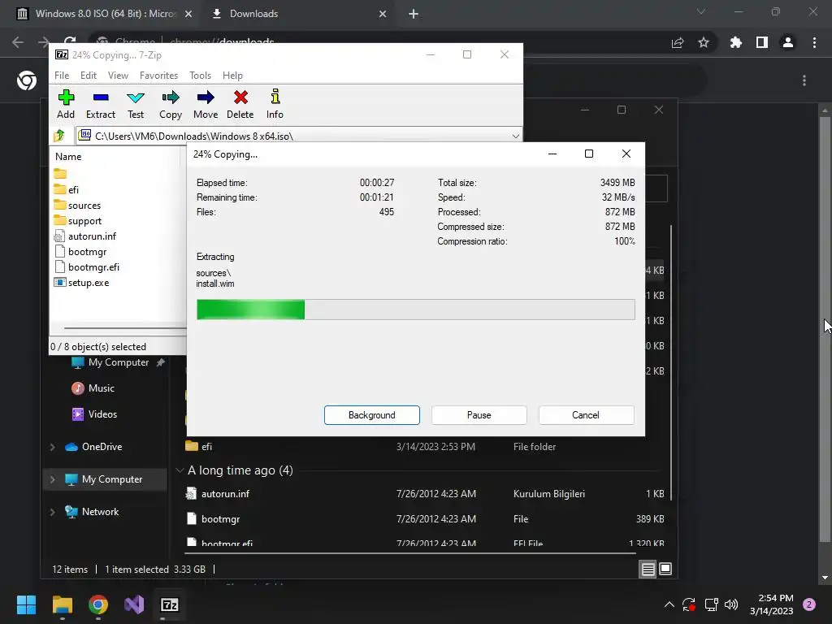Click Chrome's share page icon
Image resolution: width=832 pixels, height=624 pixels.
click(678, 42)
